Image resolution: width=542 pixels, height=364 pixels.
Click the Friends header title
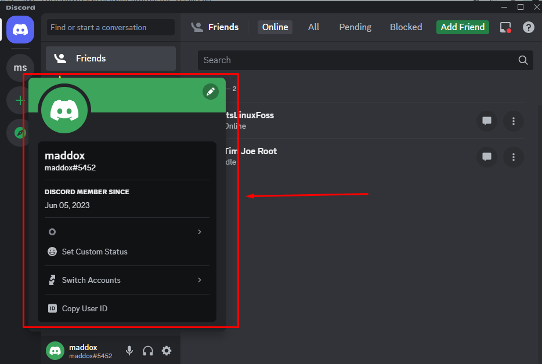click(x=223, y=27)
